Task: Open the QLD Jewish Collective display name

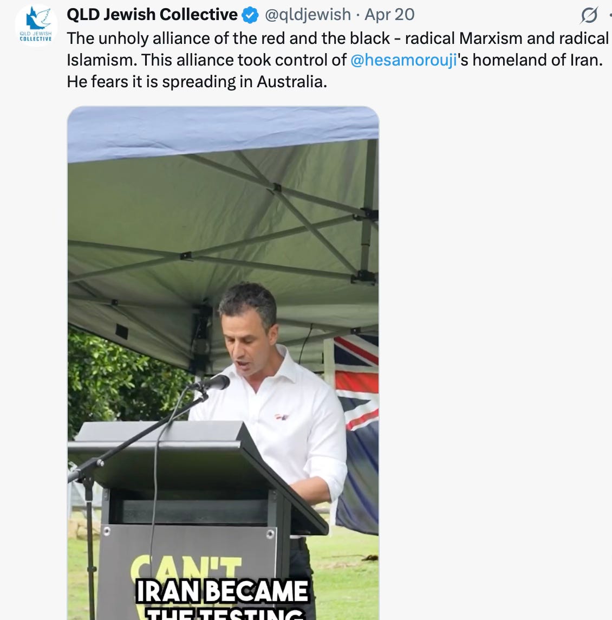Action: (x=152, y=15)
